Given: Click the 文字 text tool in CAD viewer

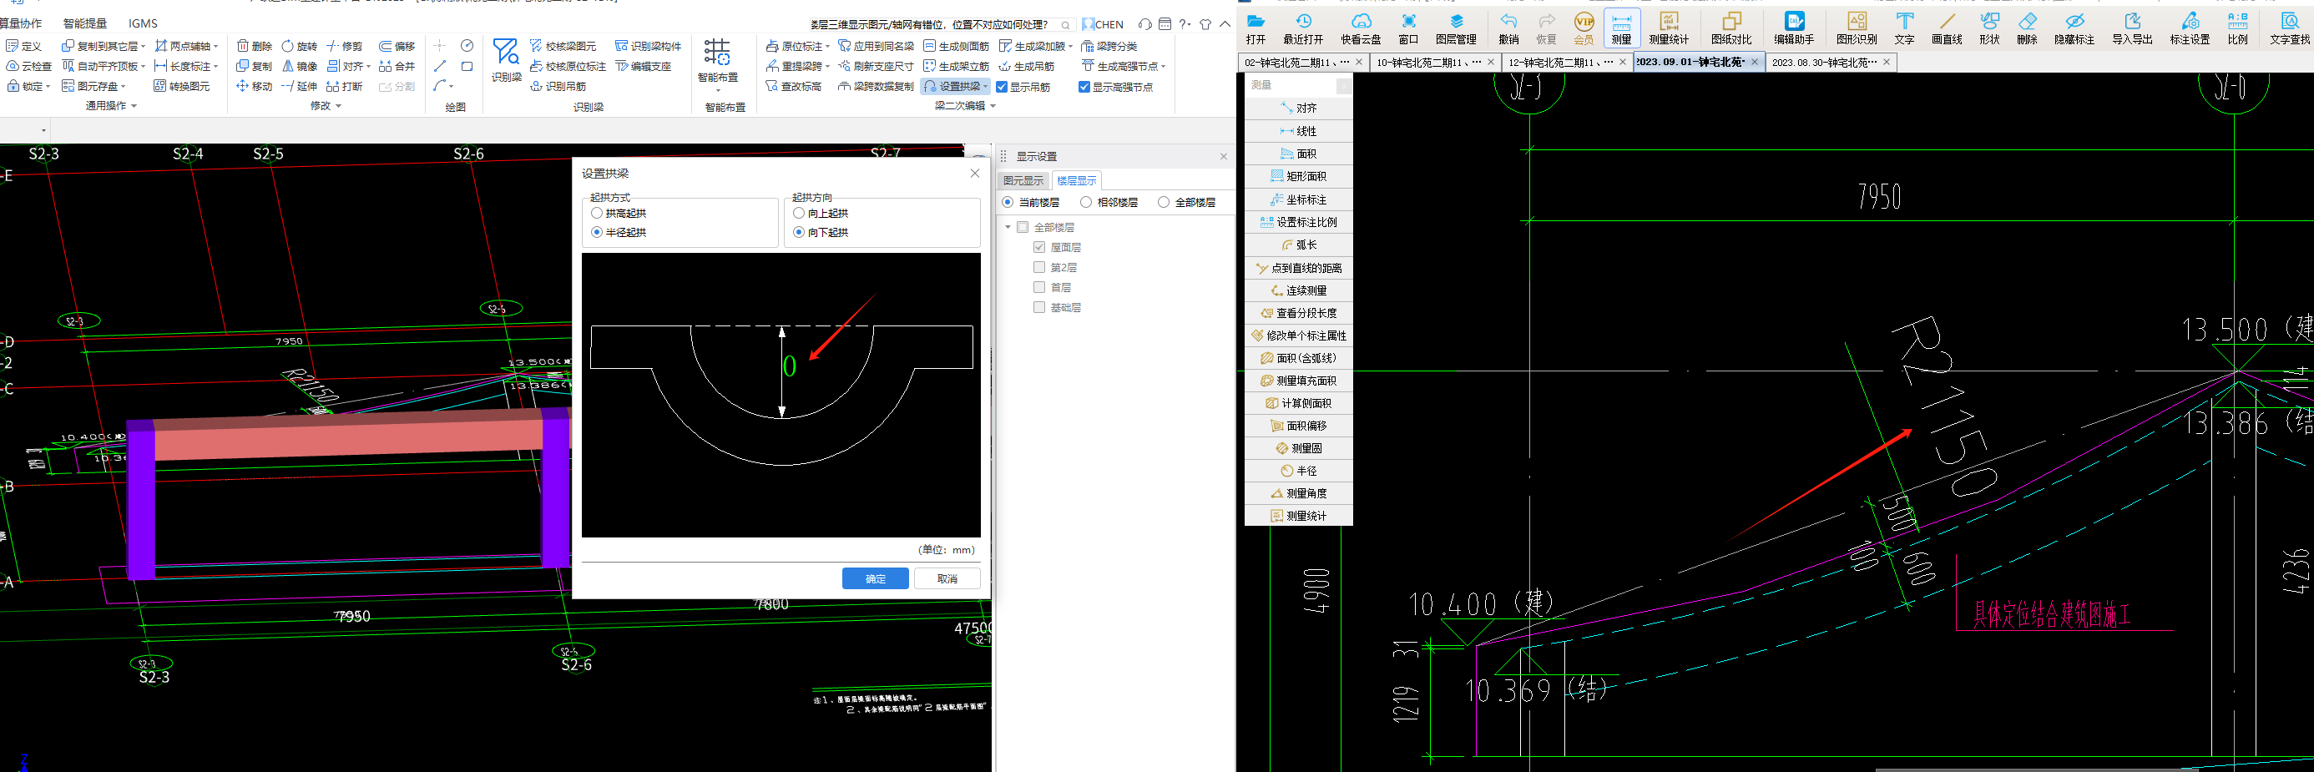Looking at the screenshot, I should (x=1904, y=28).
